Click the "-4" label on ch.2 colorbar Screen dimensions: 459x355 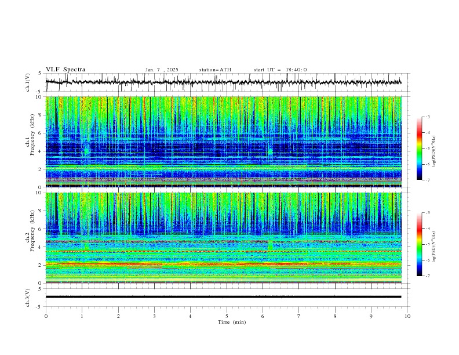[x=428, y=229]
